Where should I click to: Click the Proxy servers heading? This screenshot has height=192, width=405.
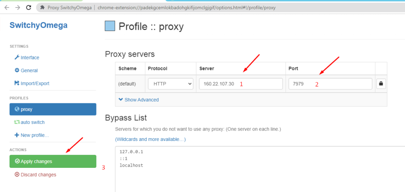point(130,54)
